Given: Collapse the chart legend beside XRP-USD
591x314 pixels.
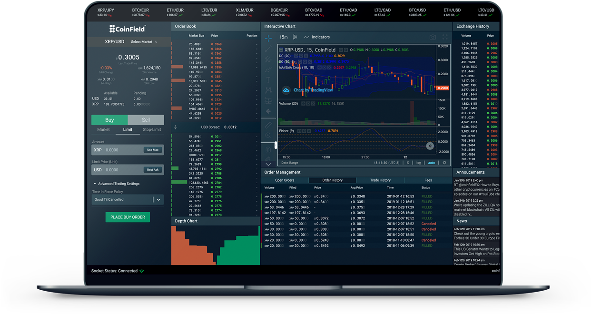Looking at the screenshot, I should click(x=281, y=50).
